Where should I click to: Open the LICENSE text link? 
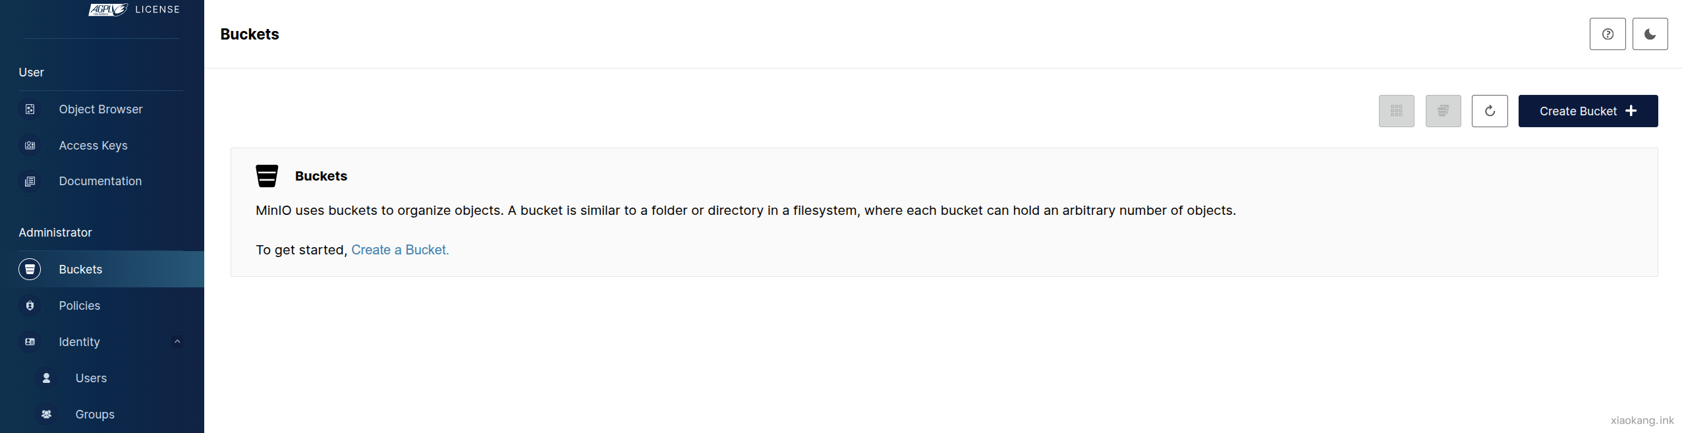tap(157, 9)
